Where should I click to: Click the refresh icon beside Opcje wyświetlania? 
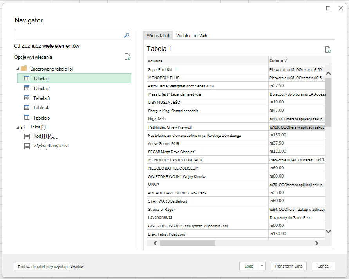(x=128, y=56)
